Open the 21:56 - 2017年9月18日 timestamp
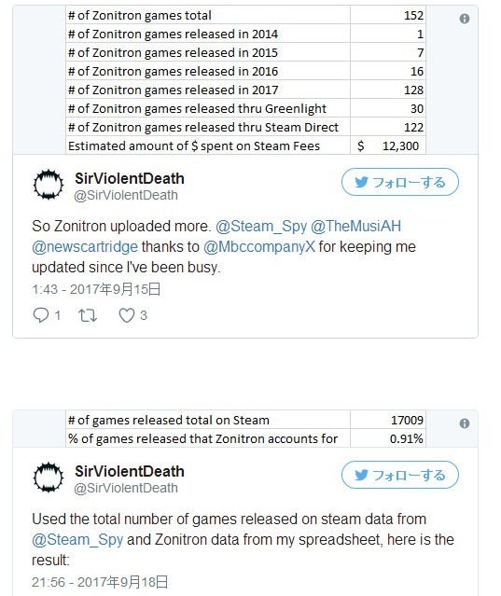The height and width of the screenshot is (596, 501). 100,582
